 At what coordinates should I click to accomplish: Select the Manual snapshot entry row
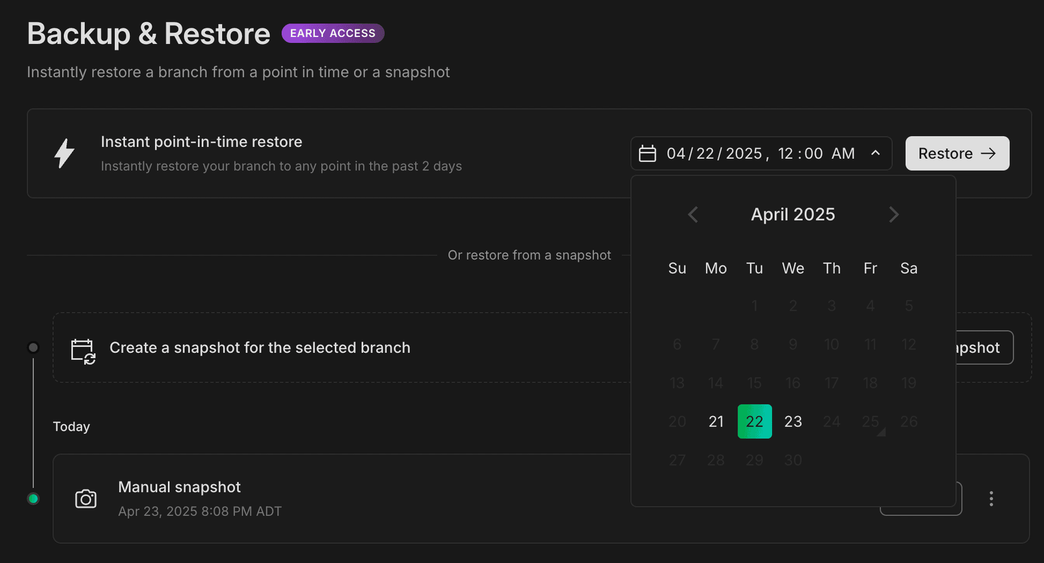point(326,498)
